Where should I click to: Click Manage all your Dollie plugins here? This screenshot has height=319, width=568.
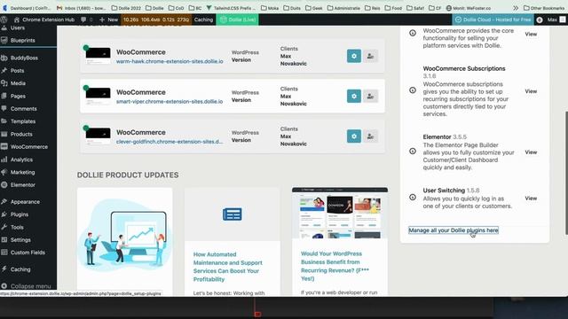[x=454, y=230]
